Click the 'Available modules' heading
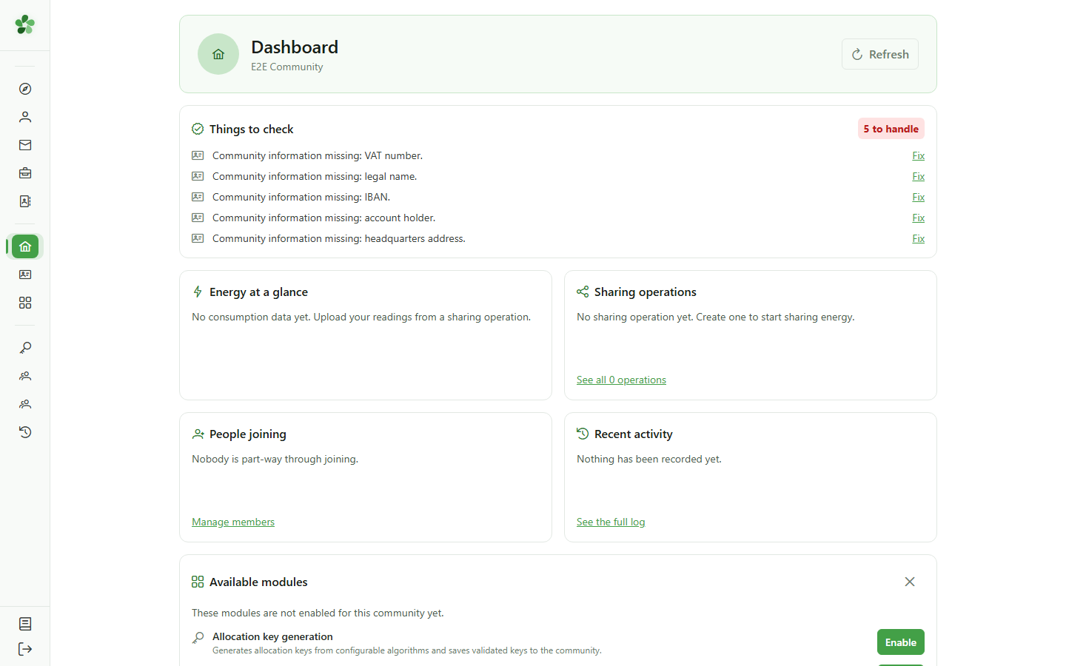The height and width of the screenshot is (666, 1066). (x=258, y=582)
